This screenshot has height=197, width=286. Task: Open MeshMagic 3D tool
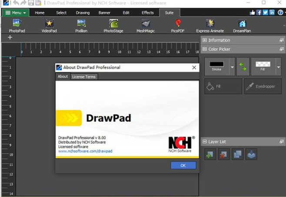point(146,26)
